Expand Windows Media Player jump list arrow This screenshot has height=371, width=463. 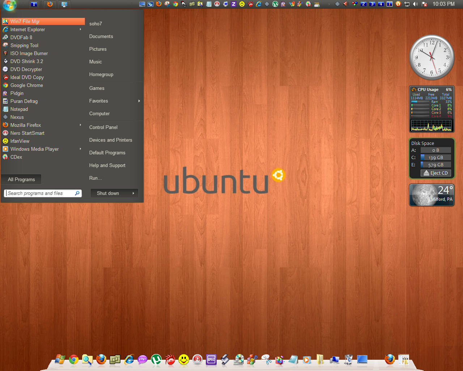tap(80, 149)
